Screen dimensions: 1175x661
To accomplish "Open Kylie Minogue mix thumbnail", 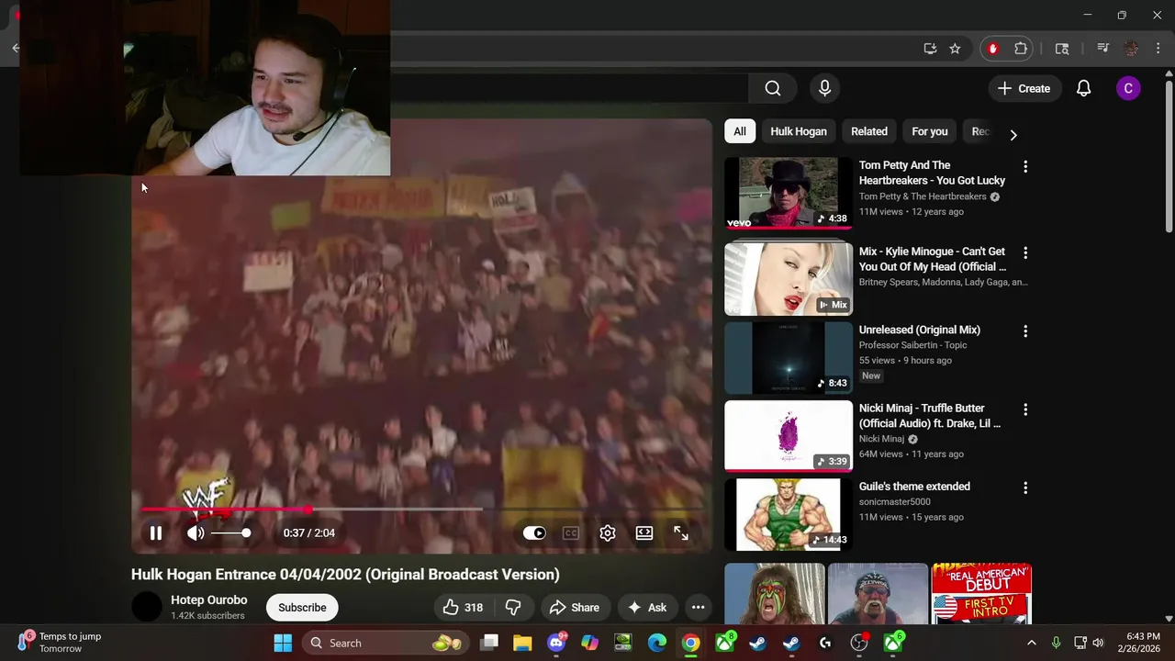I will pos(789,279).
